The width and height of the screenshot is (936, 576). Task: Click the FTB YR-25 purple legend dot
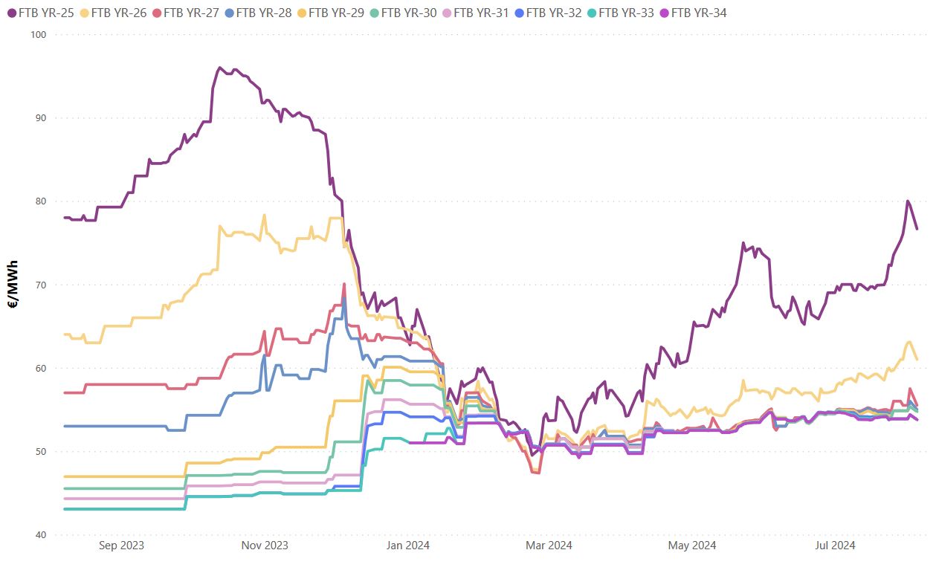[11, 13]
